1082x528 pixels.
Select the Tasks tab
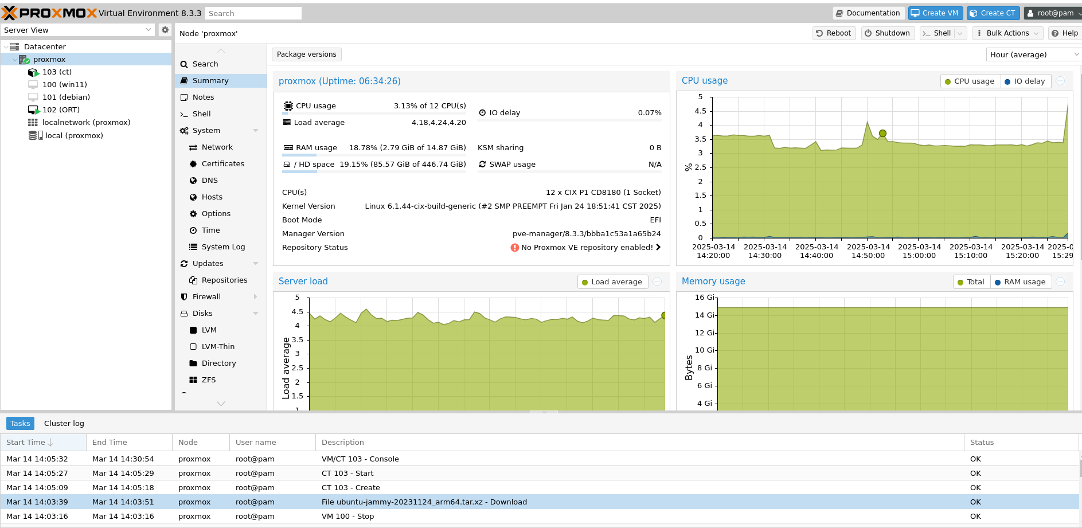(x=20, y=424)
